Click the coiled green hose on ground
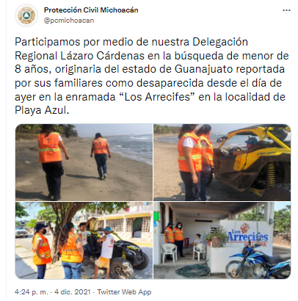Screen dimensions: 298x301 (193, 270)
